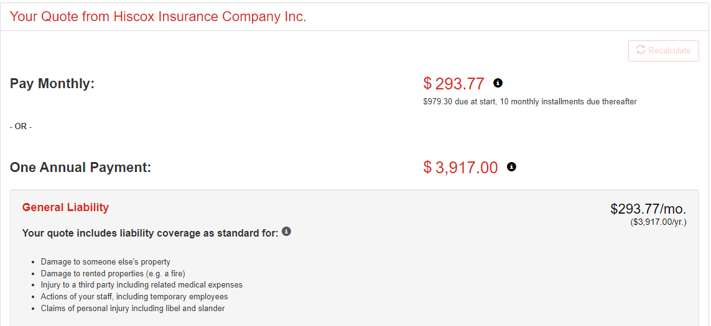Click the General Liability section heading
This screenshot has width=711, height=326.
tap(65, 207)
